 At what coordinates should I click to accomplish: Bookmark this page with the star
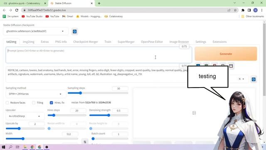[235, 10]
